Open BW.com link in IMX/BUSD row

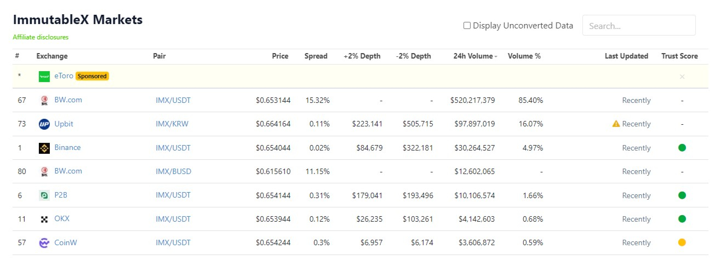click(68, 171)
